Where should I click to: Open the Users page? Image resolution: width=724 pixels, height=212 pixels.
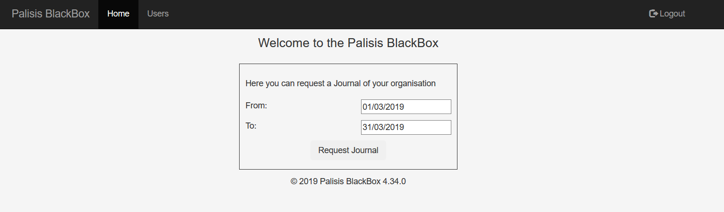(x=158, y=14)
